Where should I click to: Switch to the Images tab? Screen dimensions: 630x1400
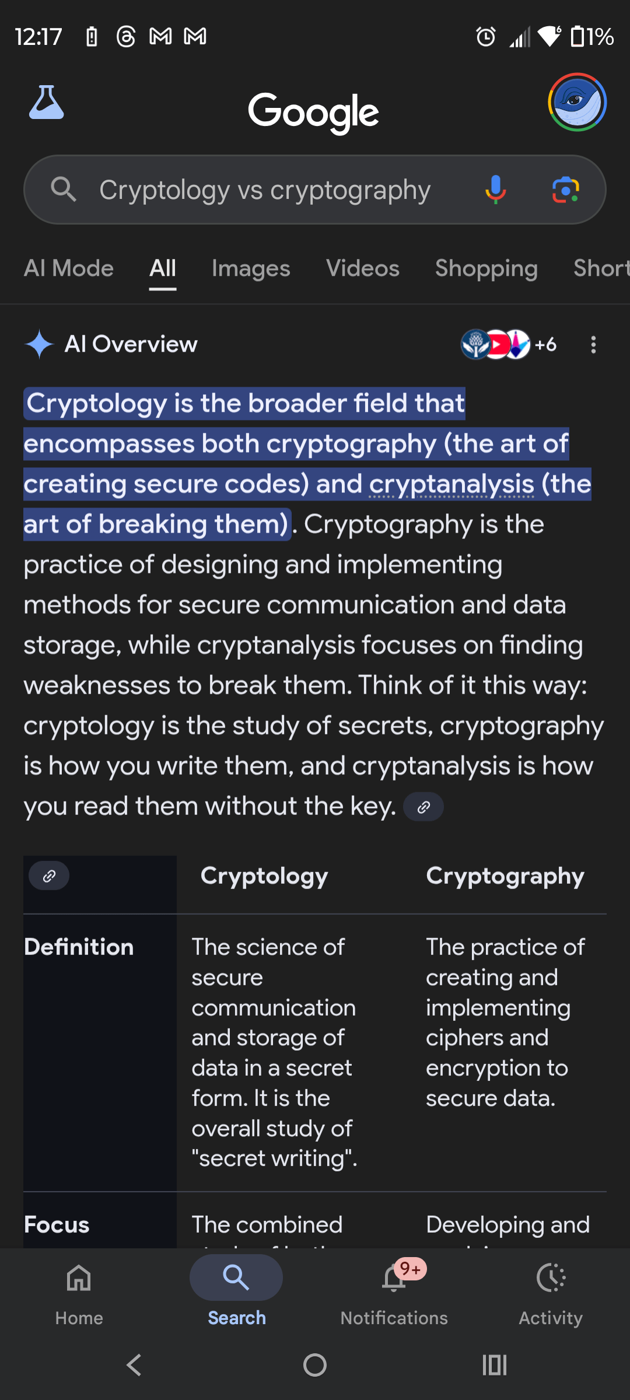250,268
